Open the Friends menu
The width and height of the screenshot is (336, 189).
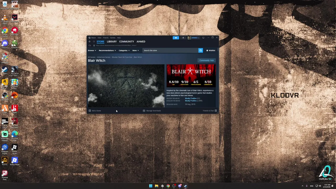click(x=106, y=38)
